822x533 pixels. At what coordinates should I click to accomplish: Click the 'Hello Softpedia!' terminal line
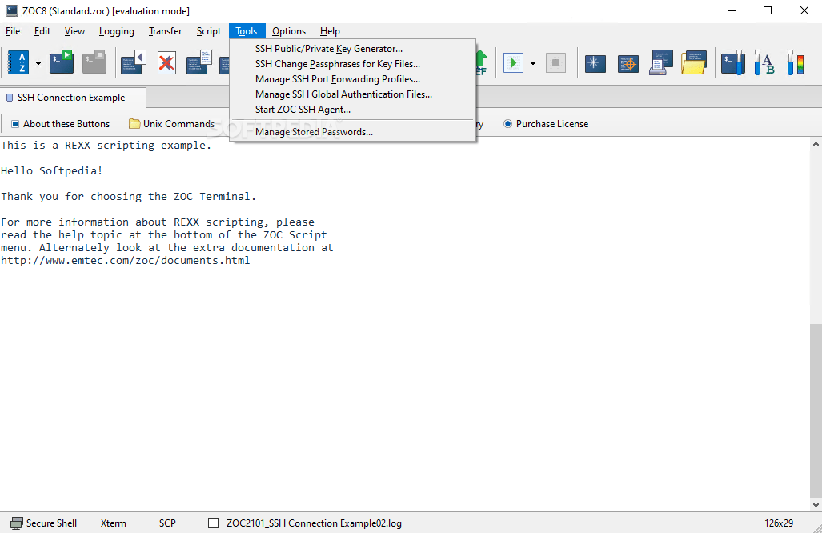point(52,170)
